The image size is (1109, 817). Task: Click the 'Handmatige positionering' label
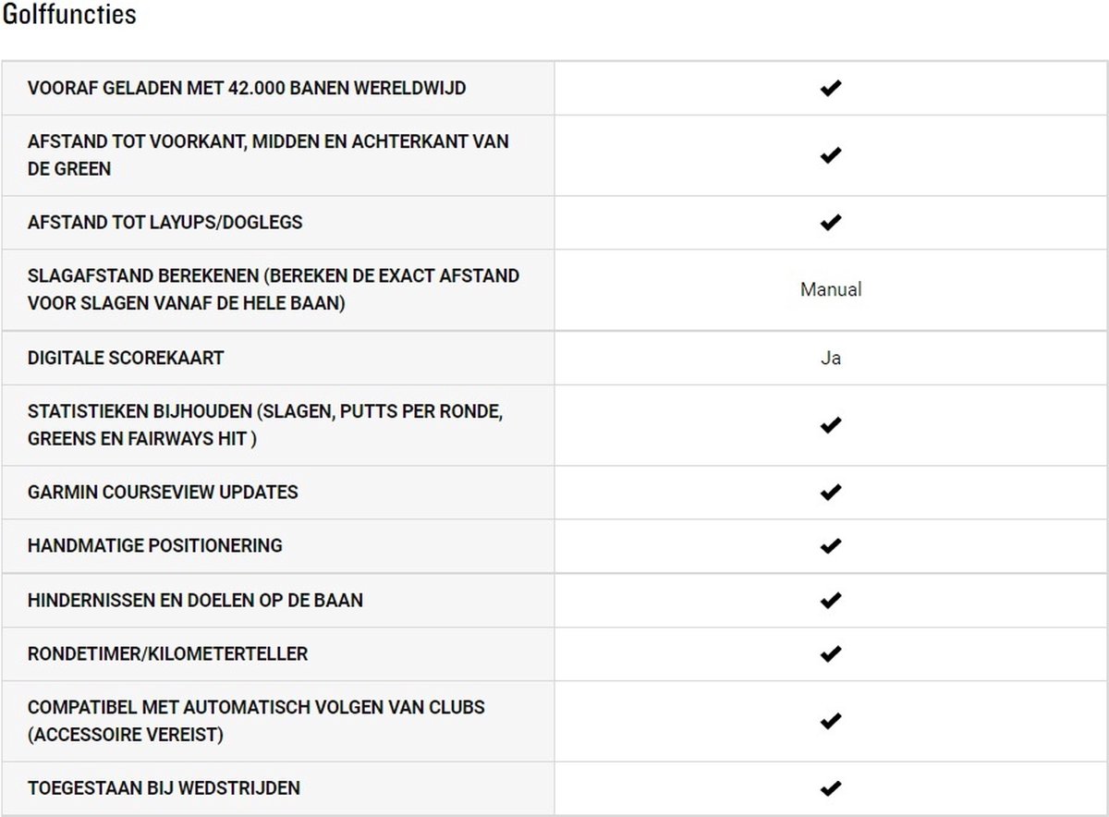155,545
